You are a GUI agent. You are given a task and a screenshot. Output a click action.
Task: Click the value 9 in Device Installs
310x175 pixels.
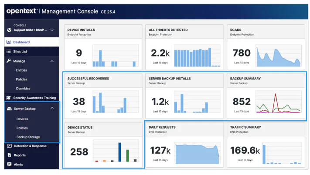[79, 53]
